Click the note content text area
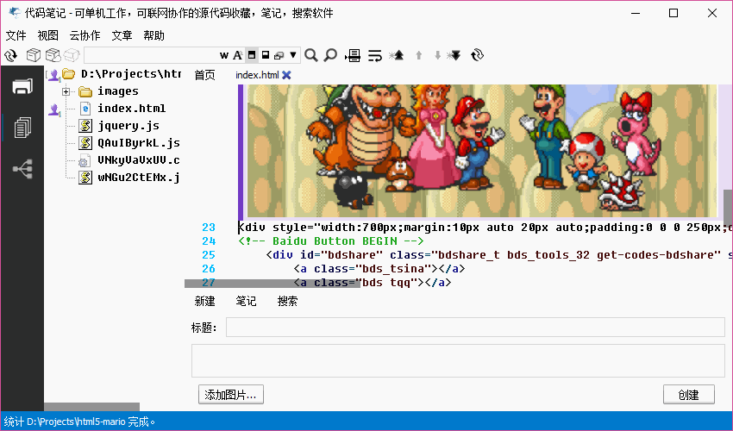 point(458,361)
